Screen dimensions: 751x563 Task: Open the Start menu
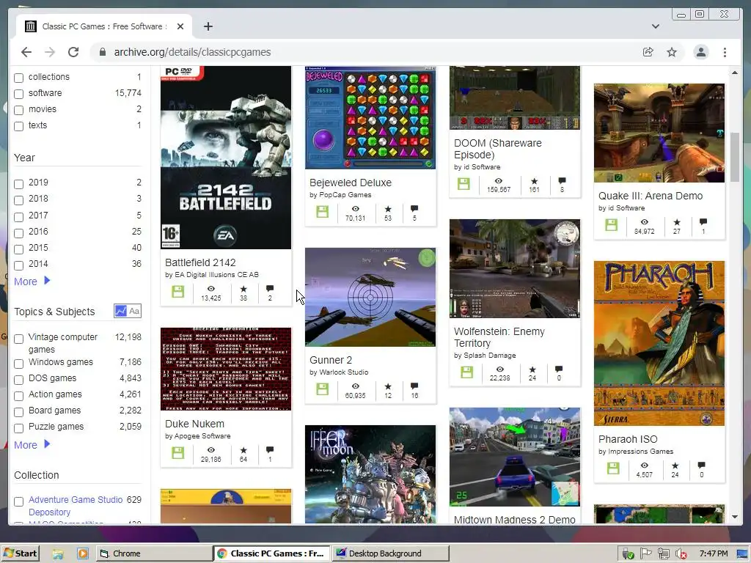click(x=20, y=553)
